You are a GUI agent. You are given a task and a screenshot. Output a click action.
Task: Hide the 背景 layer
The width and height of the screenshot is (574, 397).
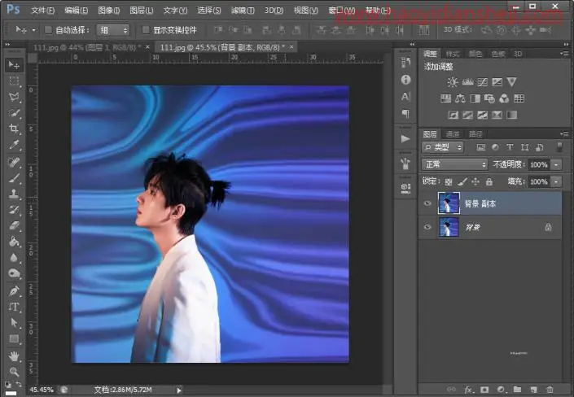(427, 227)
